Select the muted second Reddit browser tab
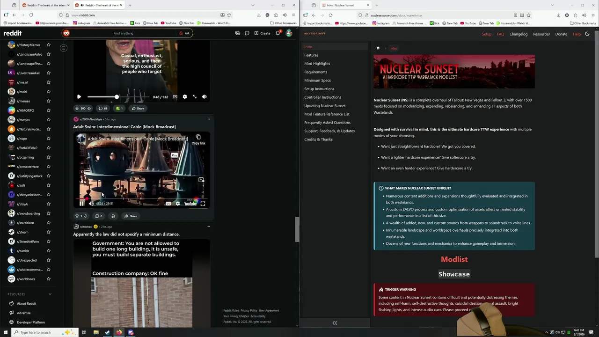This screenshot has width=599, height=337. click(99, 5)
